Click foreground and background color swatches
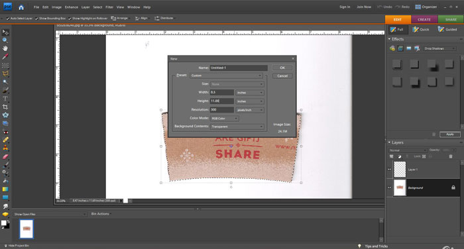The image size is (464, 249). point(5,224)
